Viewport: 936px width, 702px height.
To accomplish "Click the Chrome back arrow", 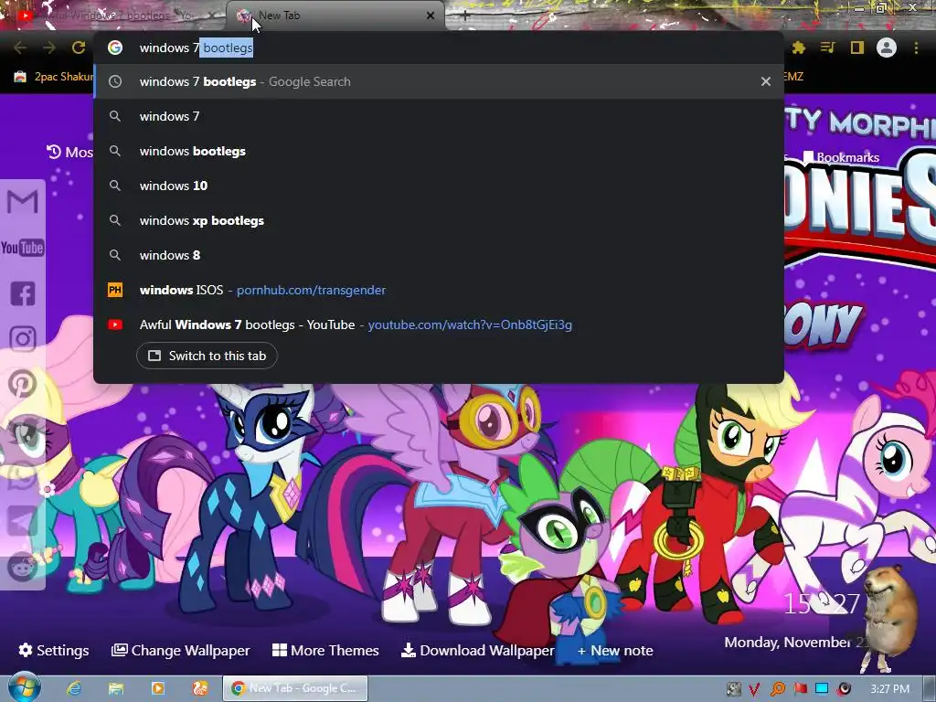I will 19,48.
